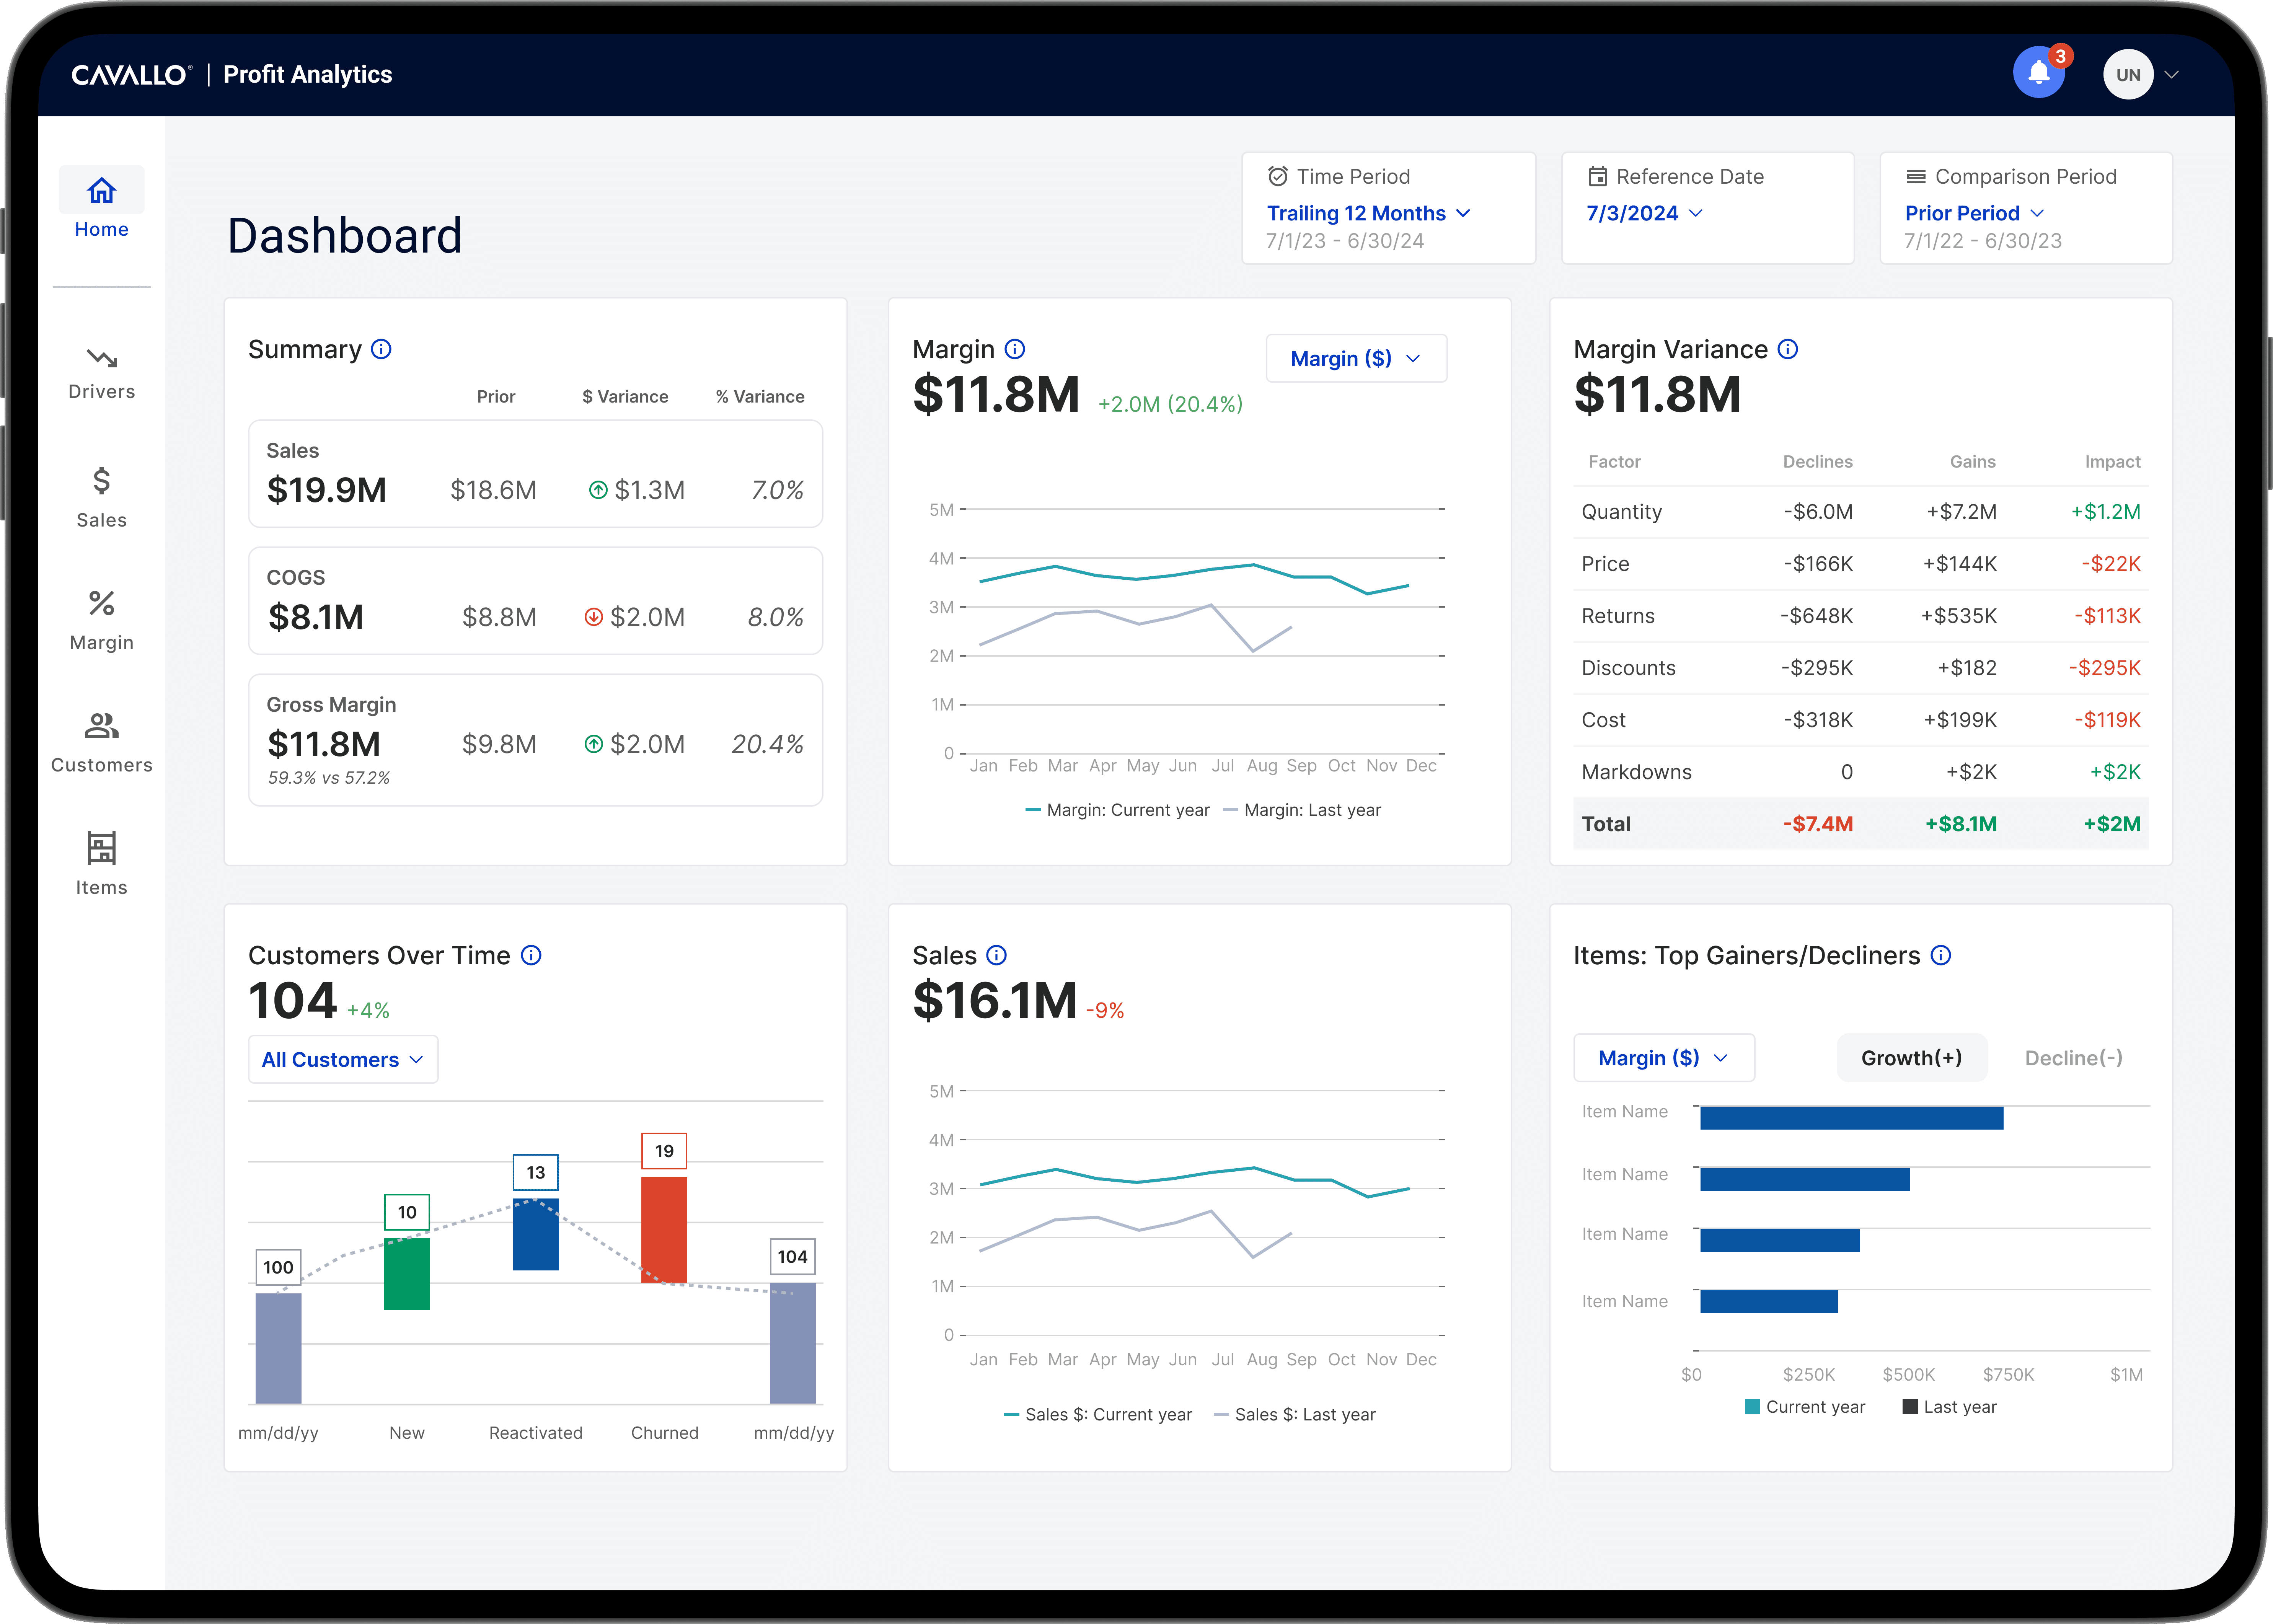Select the Total row in Margin Variance
Viewport: 2273px width, 1624px height.
(1861, 824)
